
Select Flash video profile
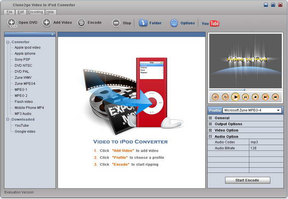24,102
